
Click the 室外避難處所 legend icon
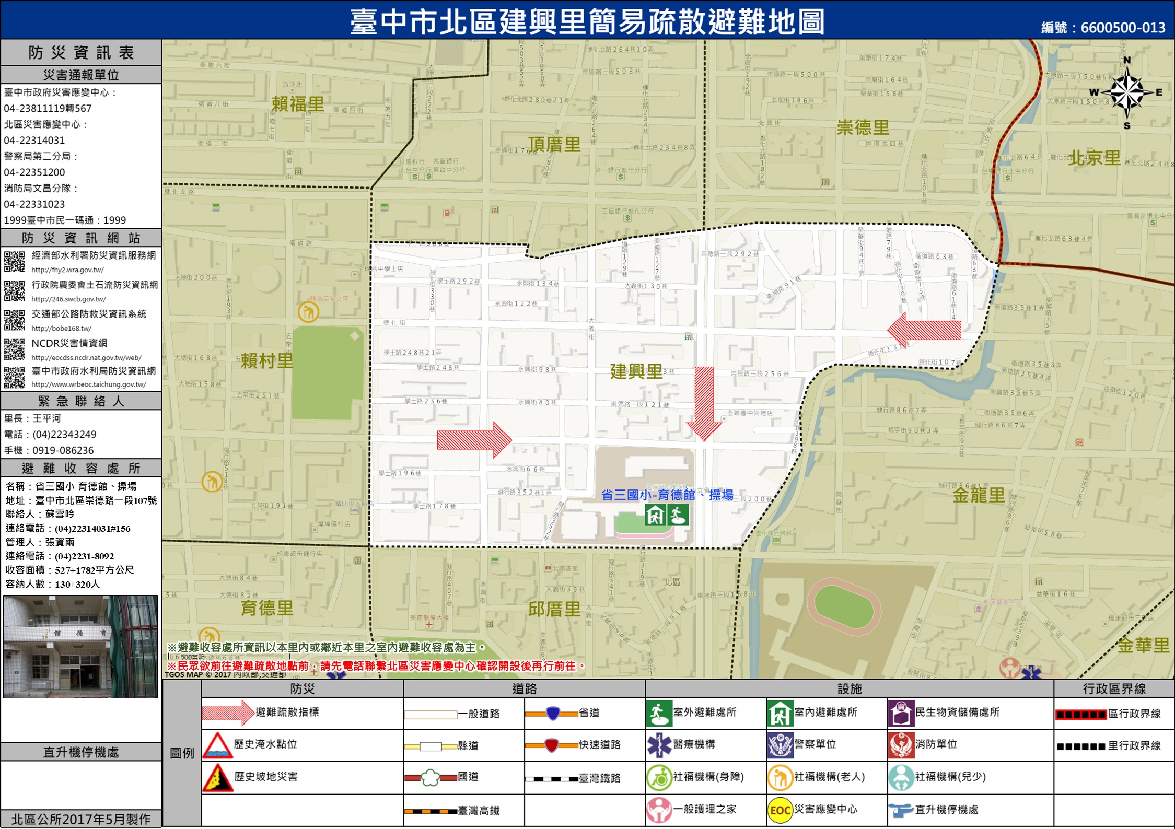pyautogui.click(x=659, y=714)
